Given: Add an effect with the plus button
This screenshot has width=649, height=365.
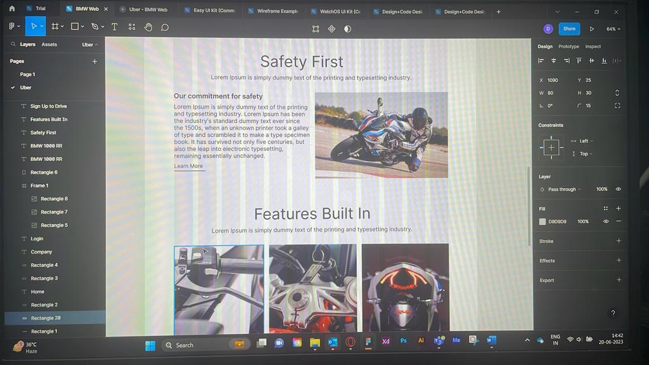Looking at the screenshot, I should click(x=619, y=260).
